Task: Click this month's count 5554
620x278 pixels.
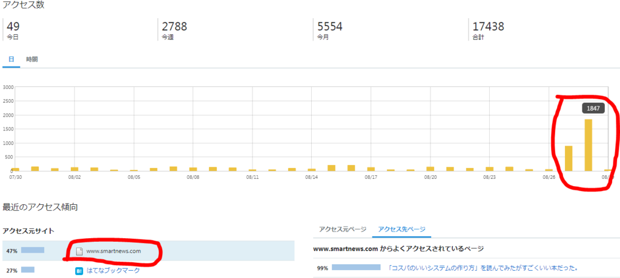Action: coord(330,27)
